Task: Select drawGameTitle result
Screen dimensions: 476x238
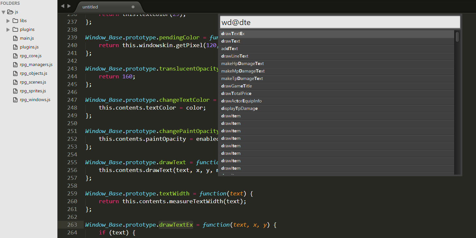Action: 337,86
